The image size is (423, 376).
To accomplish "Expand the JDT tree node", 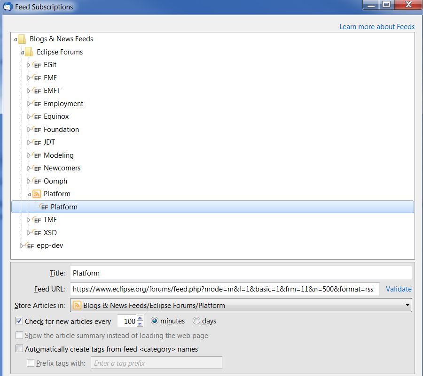I will click(x=29, y=142).
